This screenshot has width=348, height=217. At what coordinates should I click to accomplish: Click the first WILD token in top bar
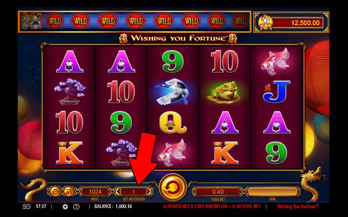(x=55, y=21)
